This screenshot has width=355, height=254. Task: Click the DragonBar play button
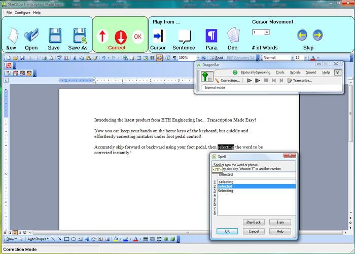coord(250,81)
